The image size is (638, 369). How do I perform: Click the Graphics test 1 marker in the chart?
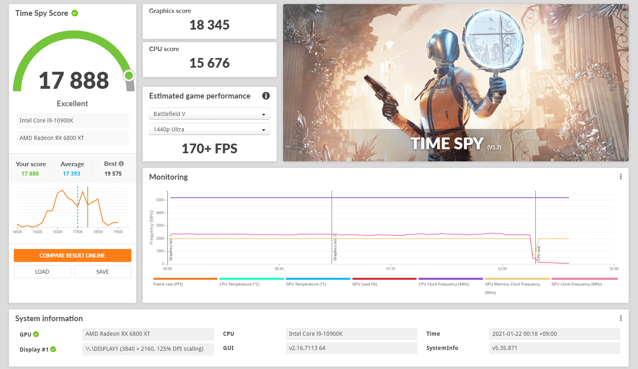171,247
